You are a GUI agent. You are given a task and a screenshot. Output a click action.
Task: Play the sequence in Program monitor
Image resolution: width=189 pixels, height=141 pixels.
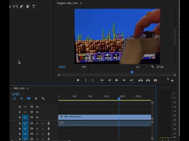point(117,80)
